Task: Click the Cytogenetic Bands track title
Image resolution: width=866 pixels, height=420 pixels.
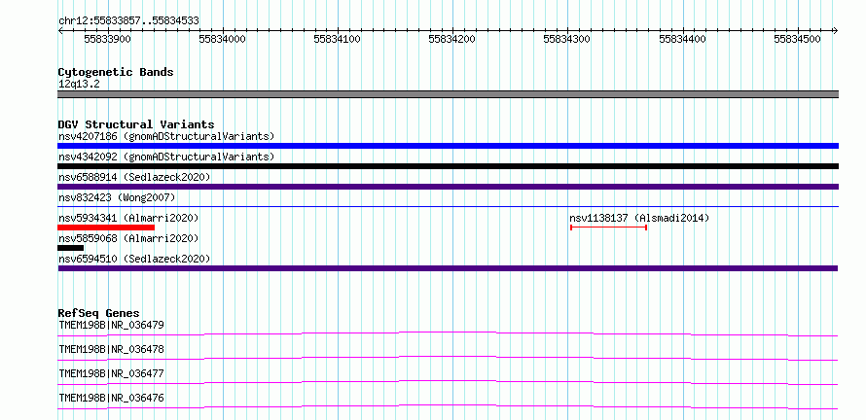Action: pos(116,72)
